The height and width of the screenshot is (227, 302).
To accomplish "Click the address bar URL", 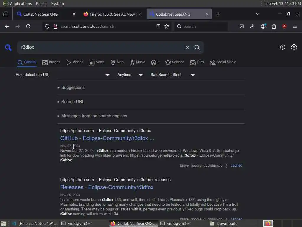I will [x=87, y=26].
